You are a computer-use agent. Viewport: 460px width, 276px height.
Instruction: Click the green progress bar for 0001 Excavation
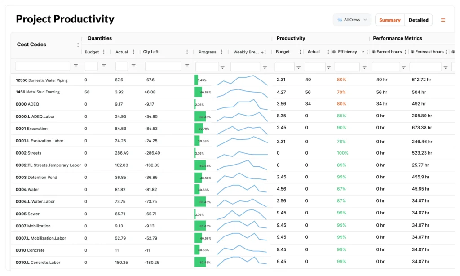198,128
